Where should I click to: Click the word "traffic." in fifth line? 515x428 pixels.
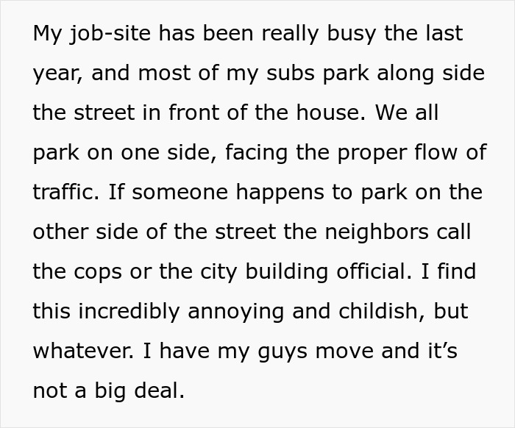[x=65, y=192]
